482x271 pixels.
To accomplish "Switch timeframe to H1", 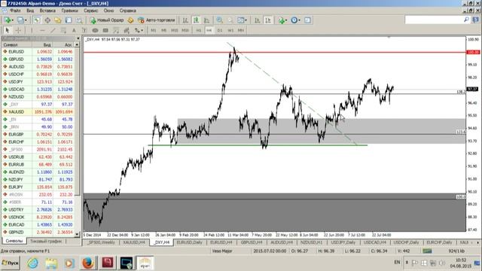I will pyautogui.click(x=199, y=30).
